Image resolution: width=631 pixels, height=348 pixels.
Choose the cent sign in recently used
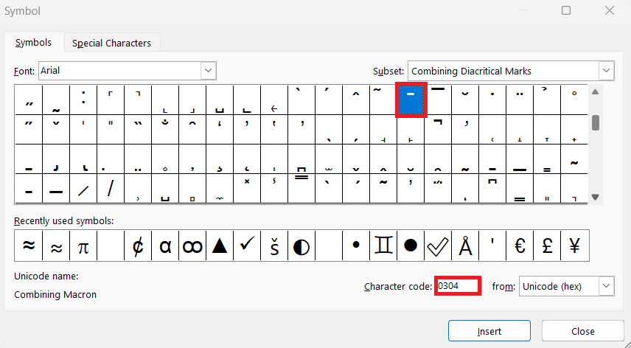tap(138, 246)
